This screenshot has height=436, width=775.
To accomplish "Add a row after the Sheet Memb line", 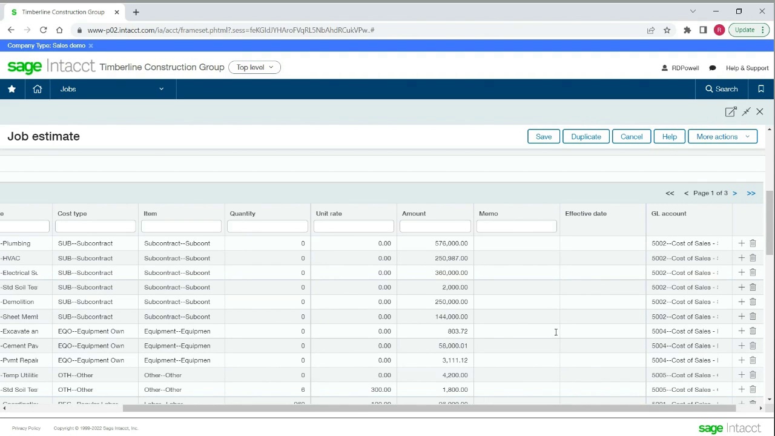I will [x=742, y=317].
